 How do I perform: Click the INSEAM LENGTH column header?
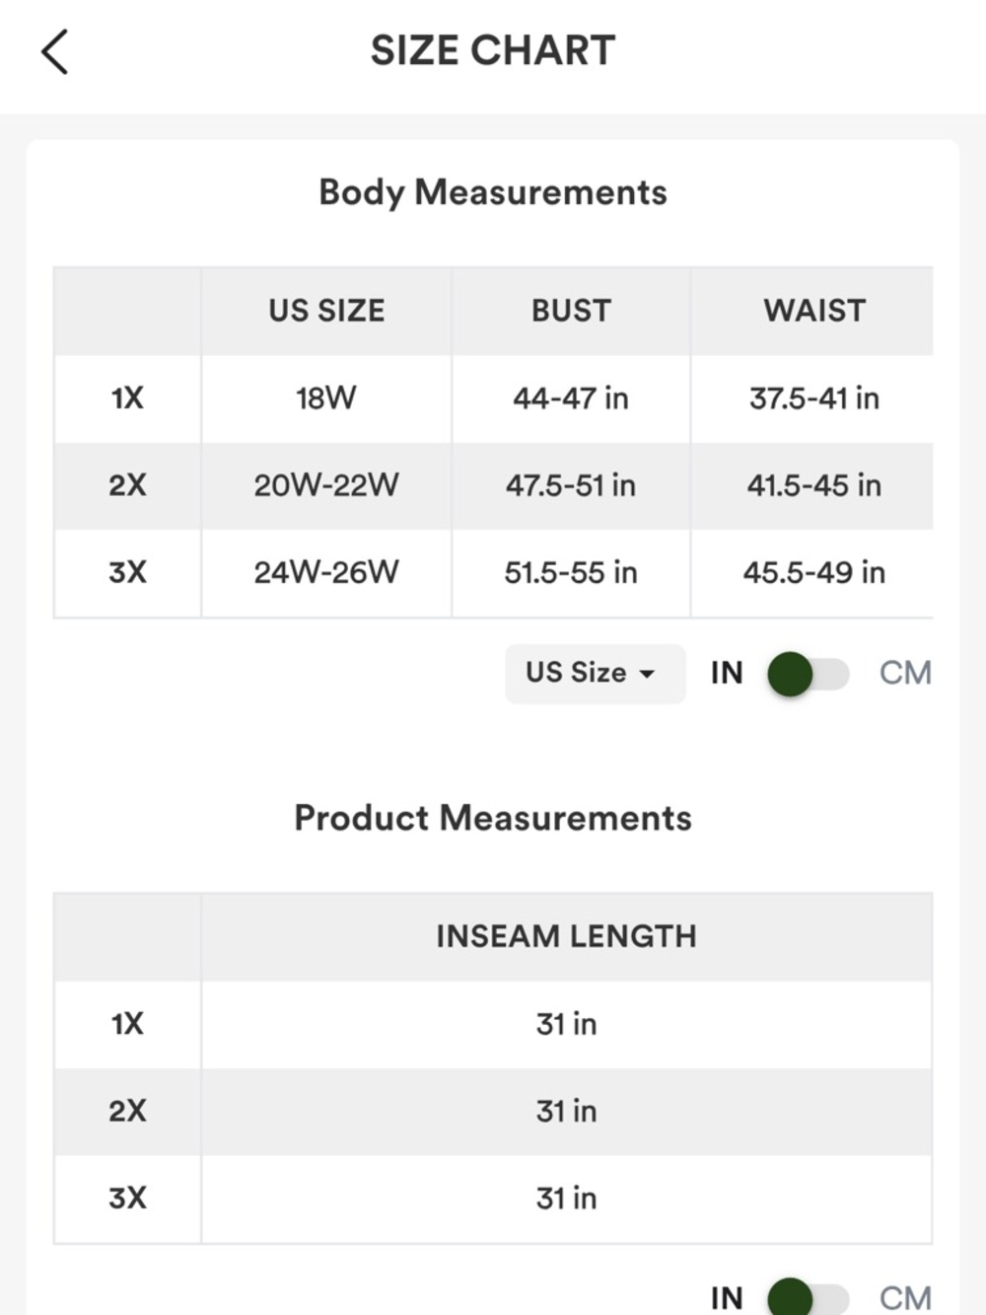click(566, 936)
